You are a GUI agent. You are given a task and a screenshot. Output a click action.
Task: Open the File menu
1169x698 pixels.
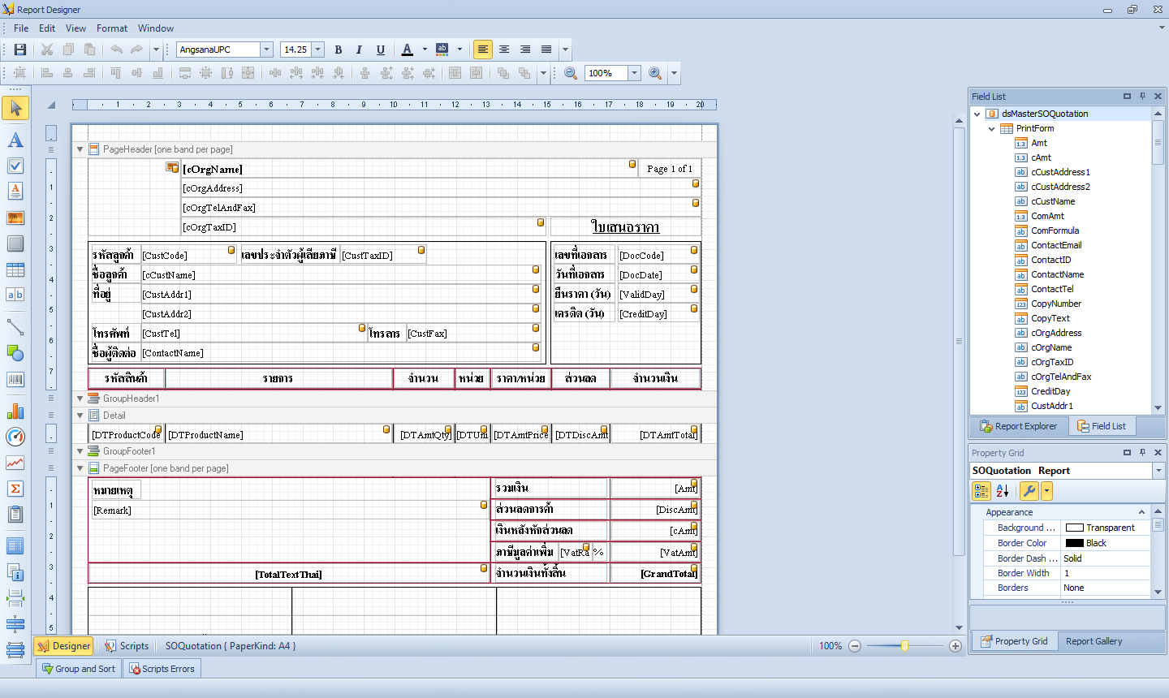pyautogui.click(x=21, y=28)
